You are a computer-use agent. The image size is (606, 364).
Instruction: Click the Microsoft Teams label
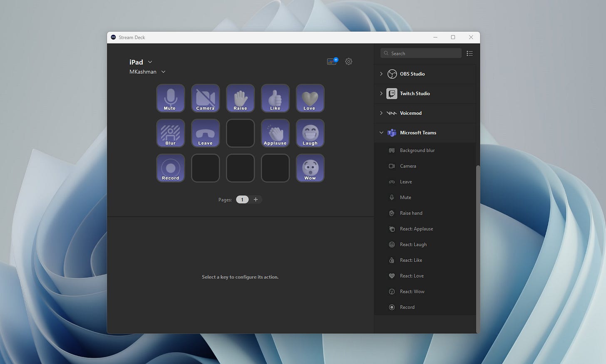[x=418, y=133]
